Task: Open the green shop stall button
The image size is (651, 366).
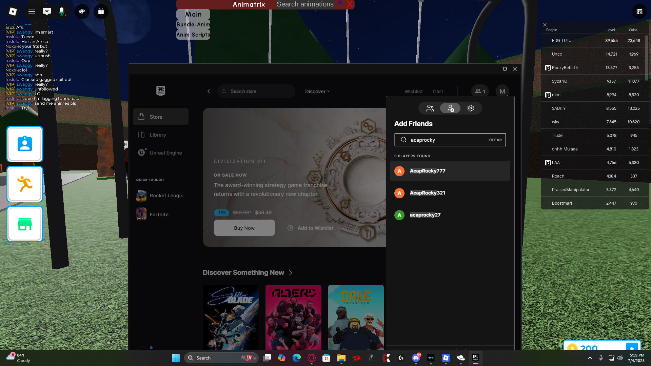Action: click(25, 224)
